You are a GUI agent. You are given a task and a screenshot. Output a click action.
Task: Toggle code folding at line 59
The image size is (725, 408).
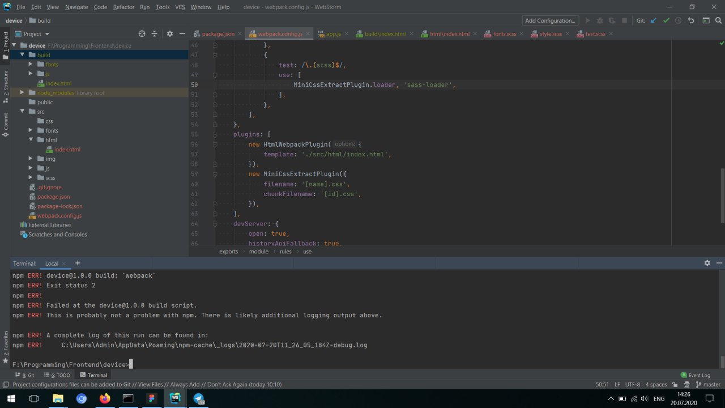[216, 174]
